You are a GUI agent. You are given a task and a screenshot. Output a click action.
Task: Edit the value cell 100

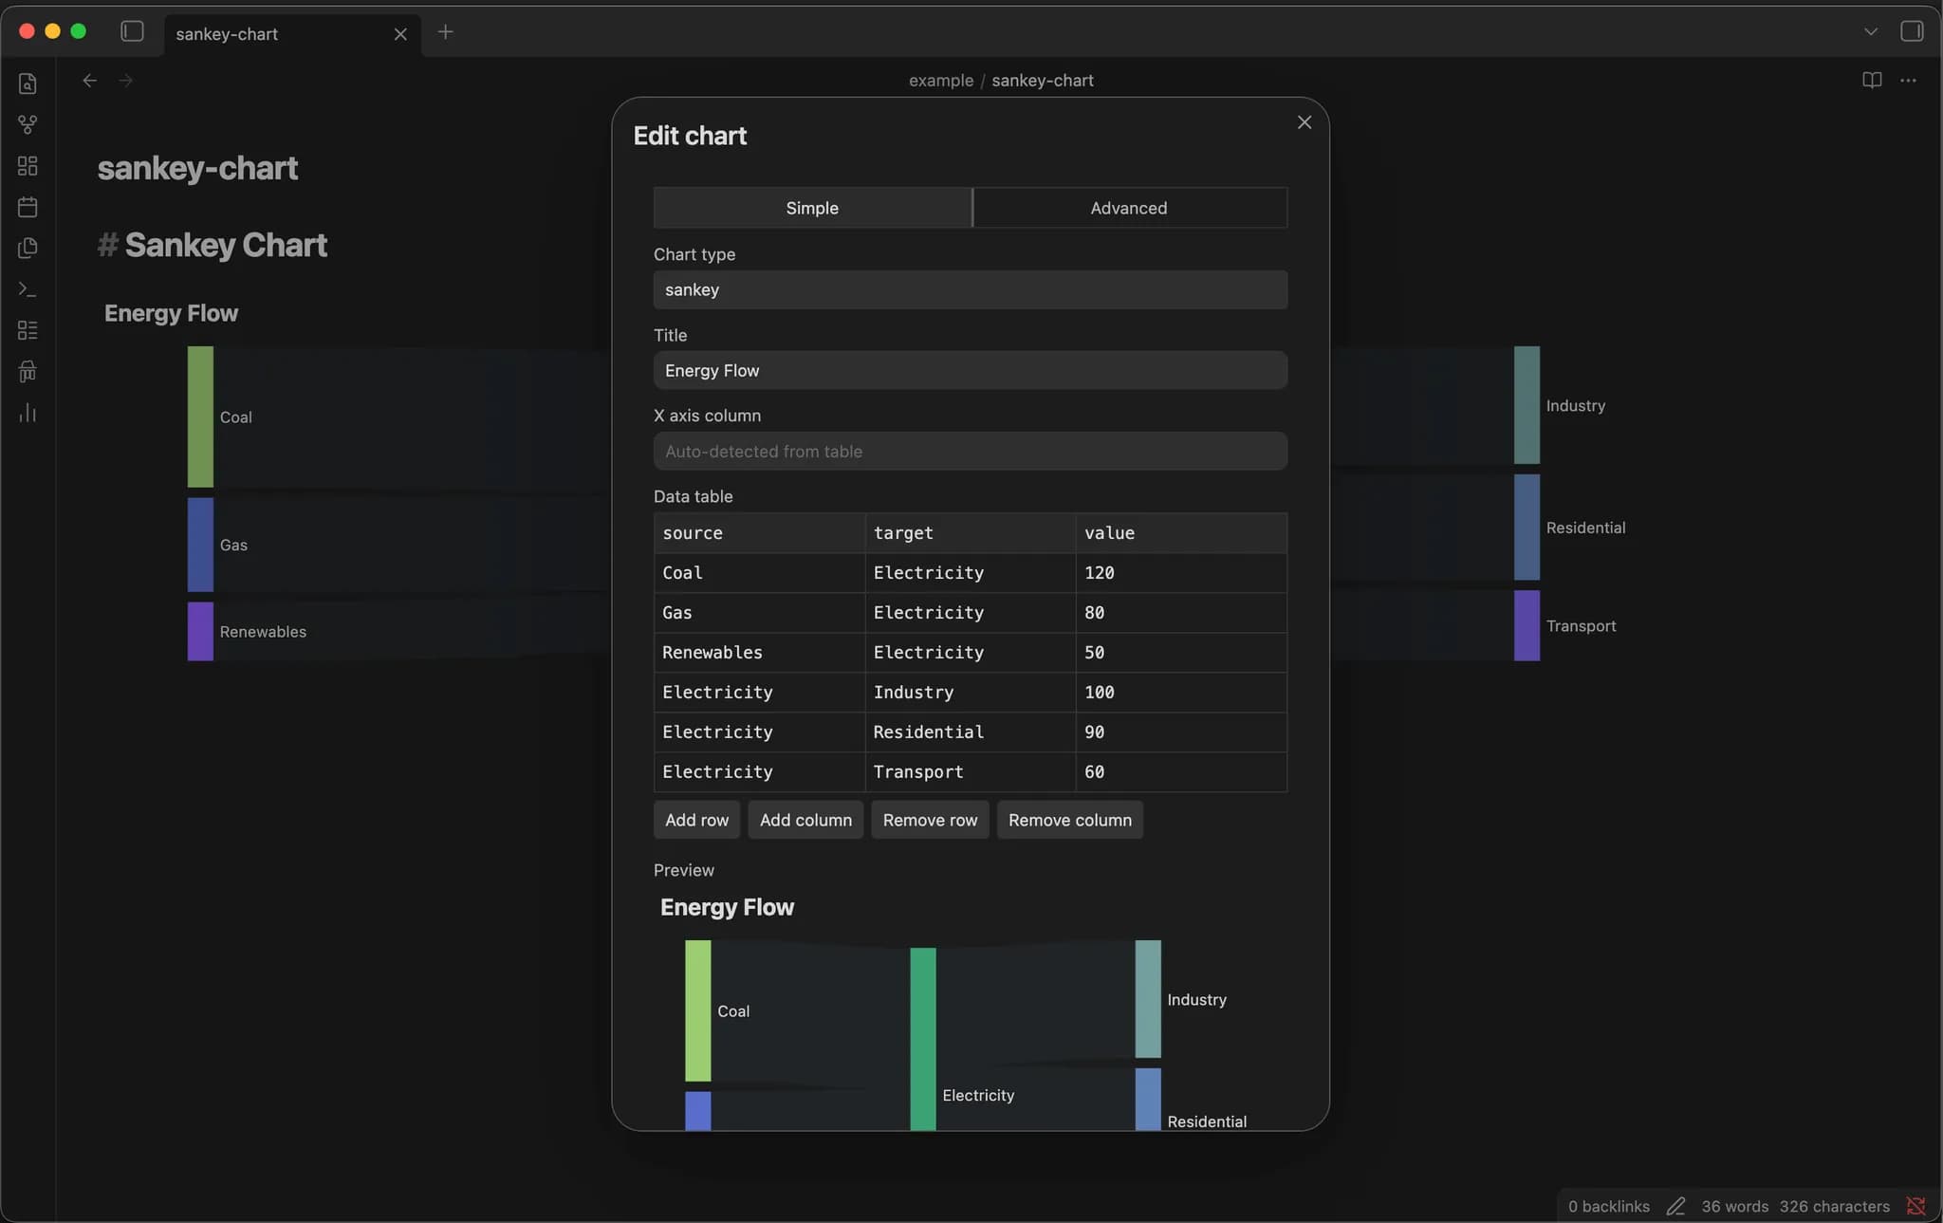pyautogui.click(x=1181, y=693)
